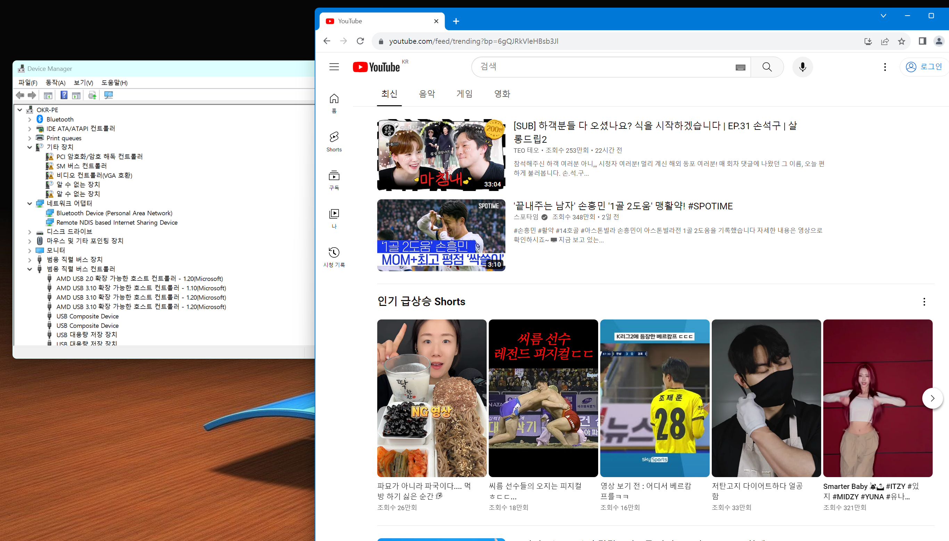Open the 보기(V) menu

83,83
